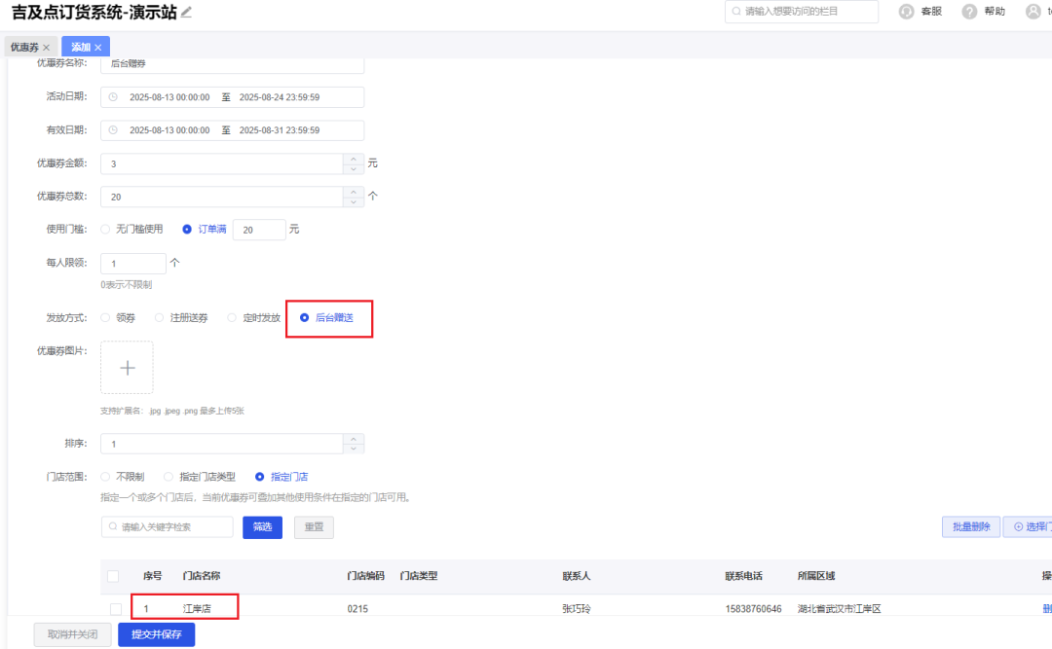Decrease 排序 value with down arrow
Image resolution: width=1052 pixels, height=649 pixels.
[354, 449]
